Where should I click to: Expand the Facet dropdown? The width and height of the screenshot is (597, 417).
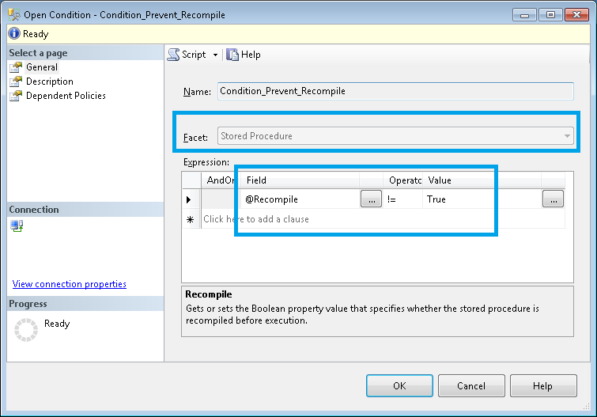pyautogui.click(x=567, y=136)
